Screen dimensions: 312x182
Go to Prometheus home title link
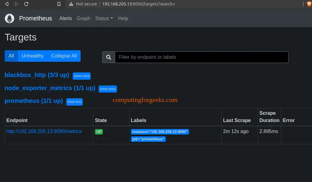click(36, 18)
